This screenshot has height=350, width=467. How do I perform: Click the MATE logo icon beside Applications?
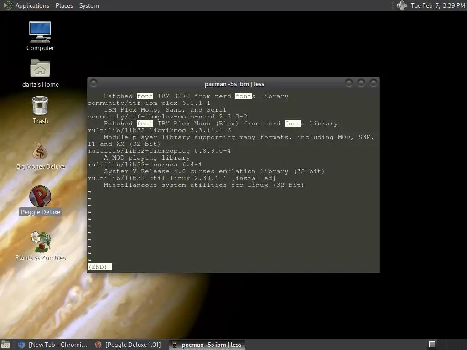click(7, 5)
